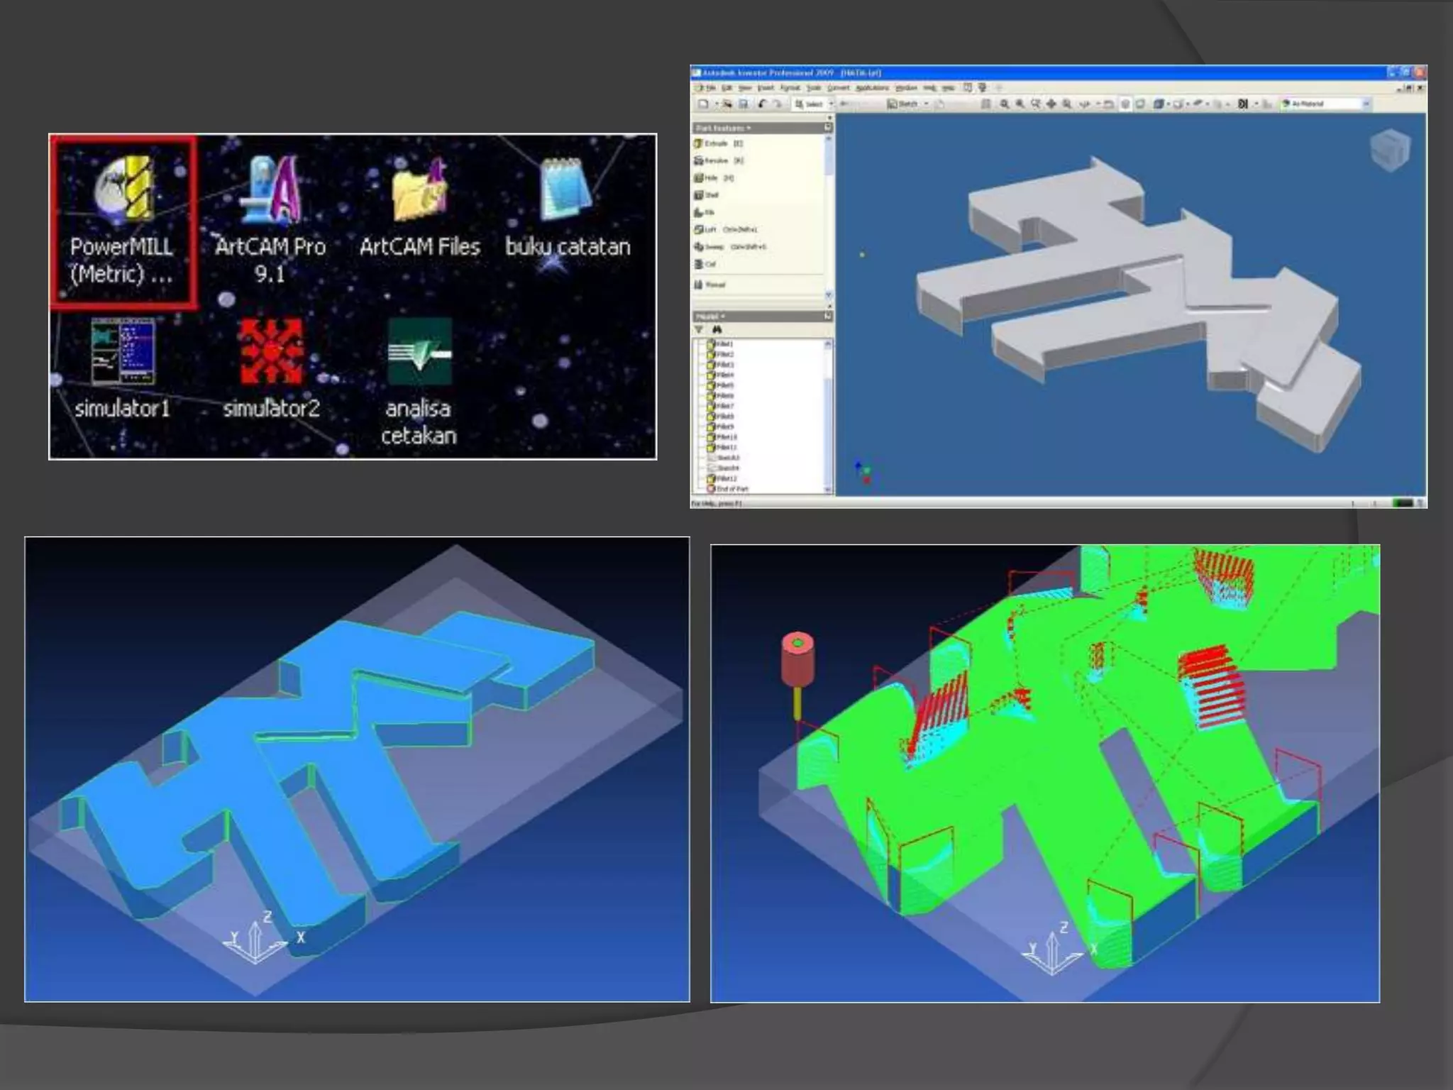Select the Extrude feature tool

coord(715,143)
